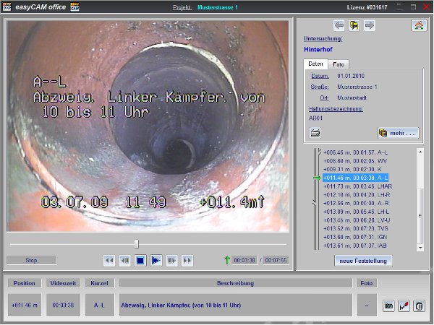The image size is (434, 325).
Task: Click the camera snapshot icon bottom right
Action: (x=388, y=306)
